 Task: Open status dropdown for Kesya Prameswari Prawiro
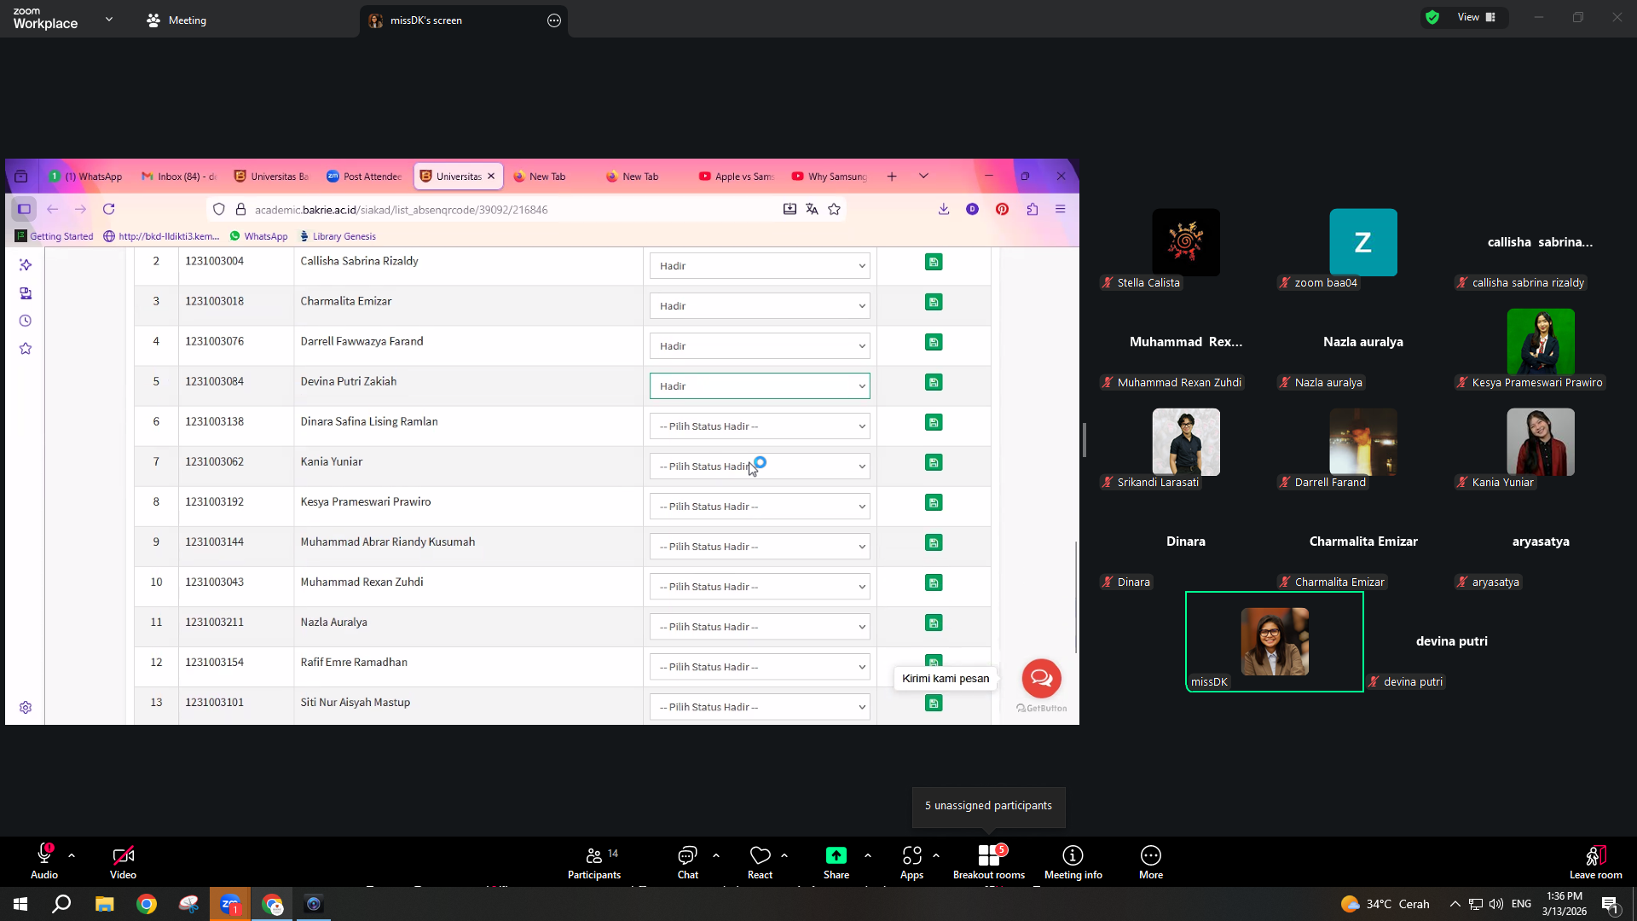pos(760,507)
